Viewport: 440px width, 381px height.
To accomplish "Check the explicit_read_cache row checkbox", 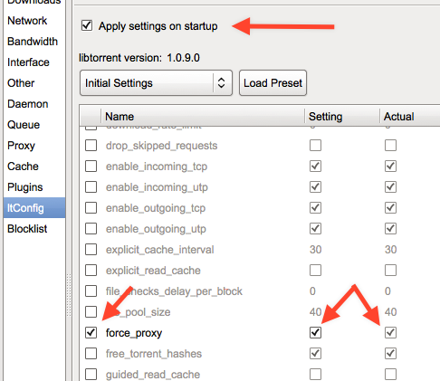I will [91, 271].
